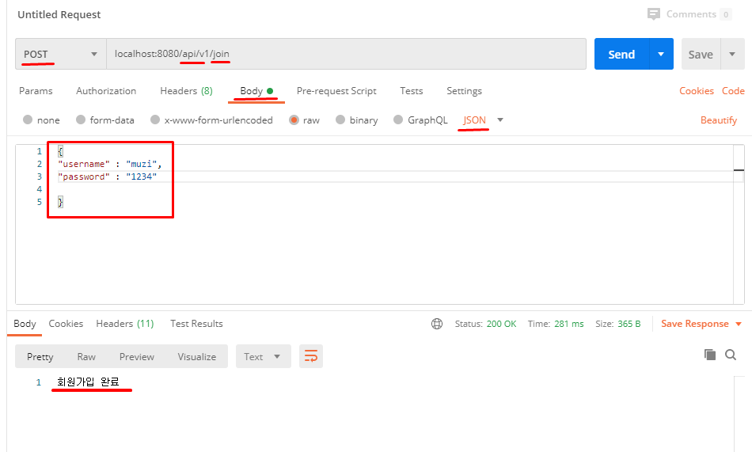Select the response Body tab
Image resolution: width=752 pixels, height=452 pixels.
25,324
